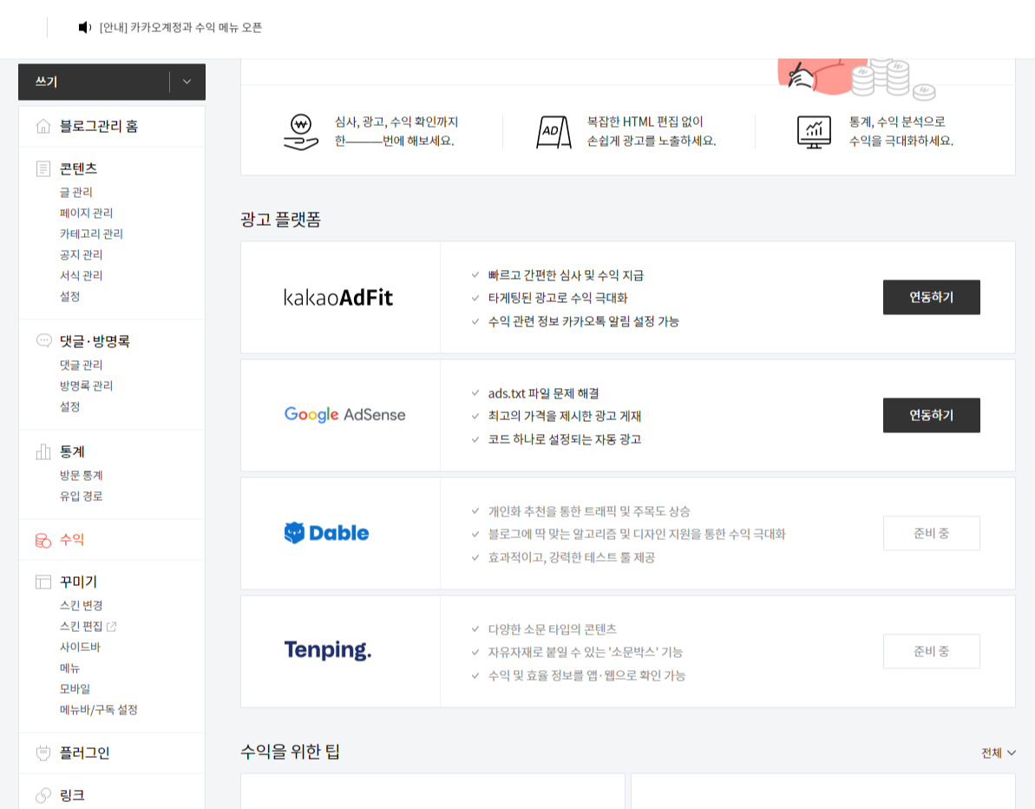Open 스킨 편집
This screenshot has width=1035, height=809.
click(x=82, y=626)
